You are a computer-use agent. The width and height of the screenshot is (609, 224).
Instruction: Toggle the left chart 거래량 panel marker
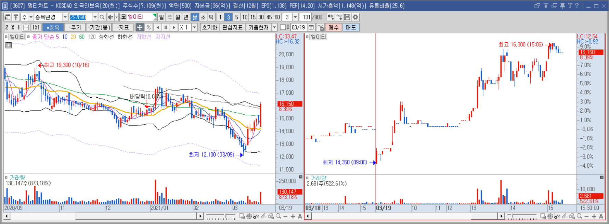pos(6,178)
